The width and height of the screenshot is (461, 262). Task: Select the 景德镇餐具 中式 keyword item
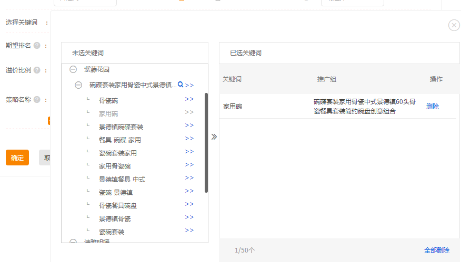point(122,180)
